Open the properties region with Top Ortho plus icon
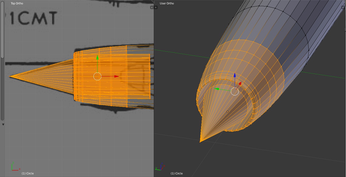Viewport: 346px width, 177px height. (x=152, y=7)
